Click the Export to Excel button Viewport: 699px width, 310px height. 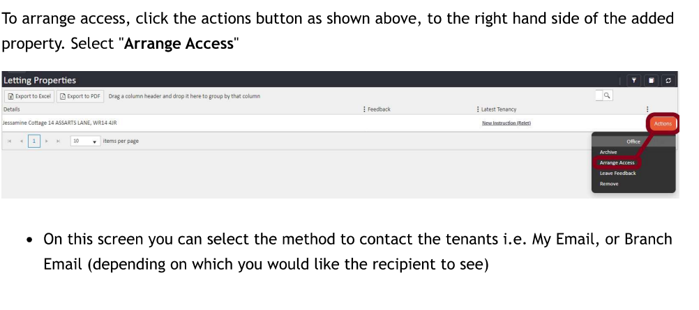coord(29,96)
